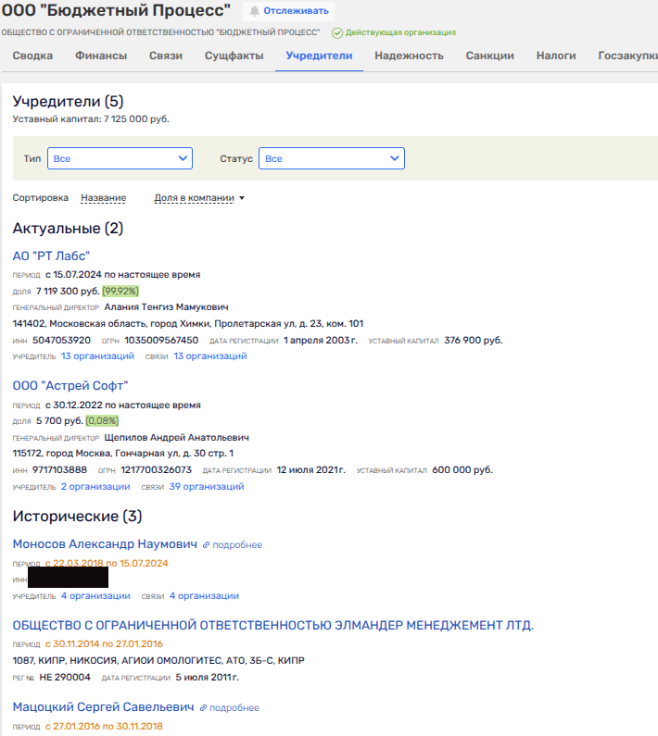
Task: Open the АО "РТ Лабс" company link
Action: (x=51, y=256)
